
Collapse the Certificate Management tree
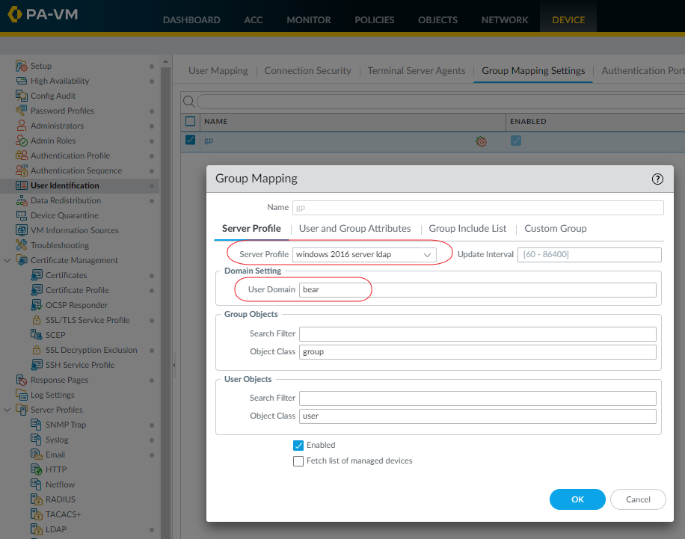tap(7, 260)
